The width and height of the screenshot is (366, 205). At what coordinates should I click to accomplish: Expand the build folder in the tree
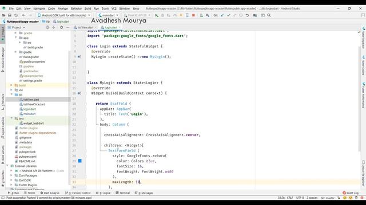click(x=11, y=85)
